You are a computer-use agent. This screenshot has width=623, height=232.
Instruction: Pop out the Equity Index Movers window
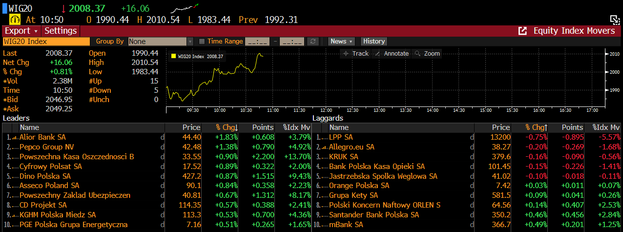pos(522,31)
